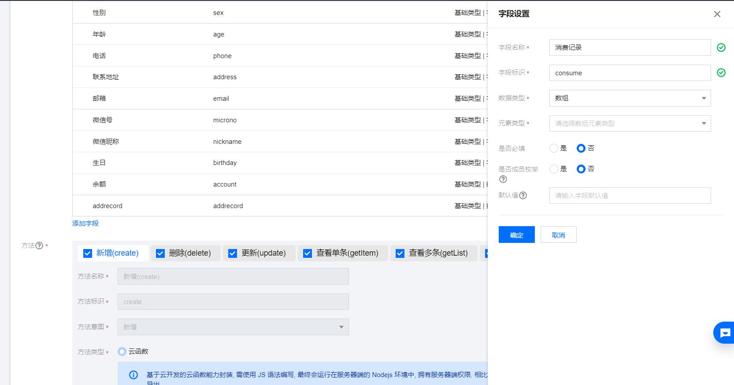
Task: Click the birthday identifier cell
Action: pyautogui.click(x=225, y=163)
